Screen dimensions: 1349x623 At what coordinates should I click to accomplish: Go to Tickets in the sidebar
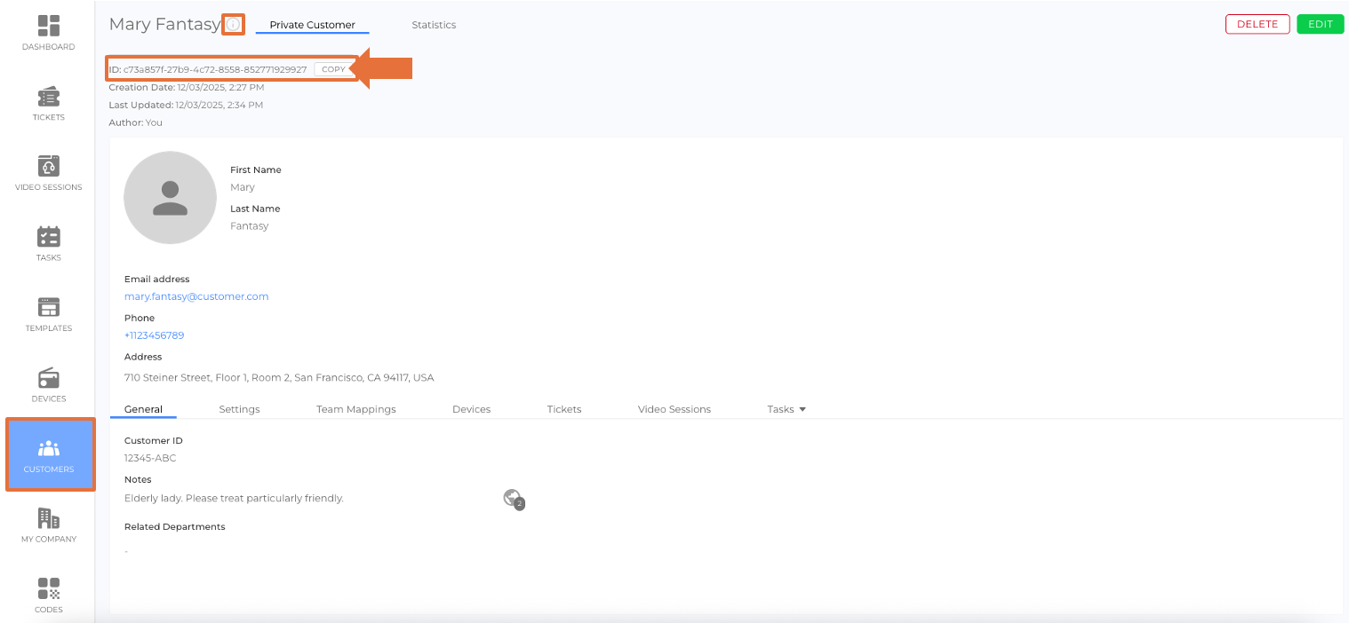[49, 97]
